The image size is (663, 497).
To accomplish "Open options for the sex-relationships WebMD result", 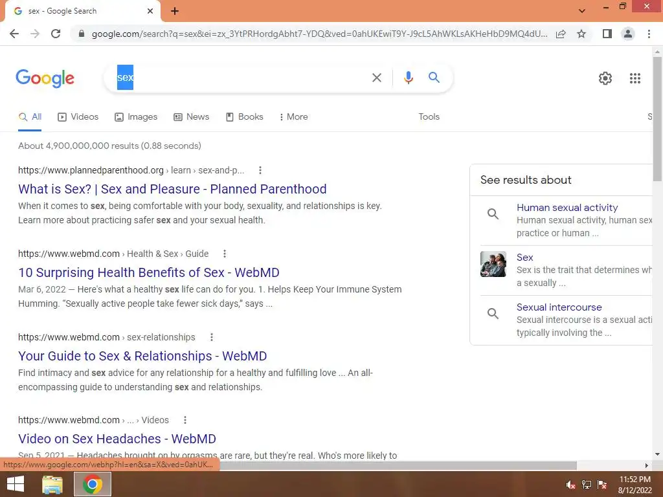I will pos(212,337).
